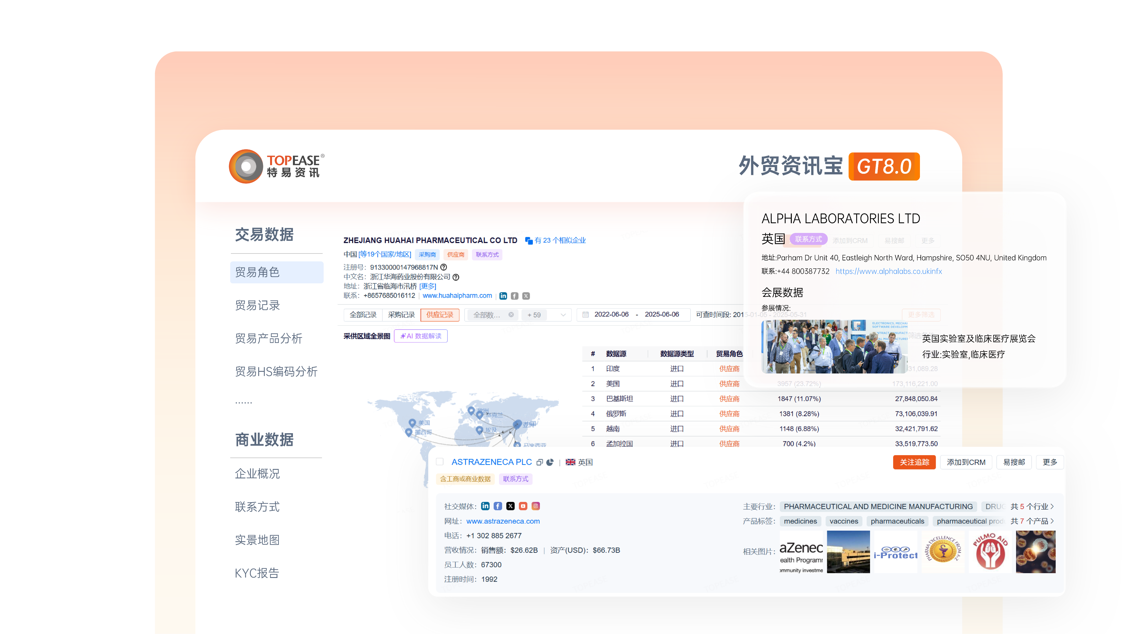Click the [等19个国家/地区] link
Viewport: 1128px width, 634px height.
385,254
